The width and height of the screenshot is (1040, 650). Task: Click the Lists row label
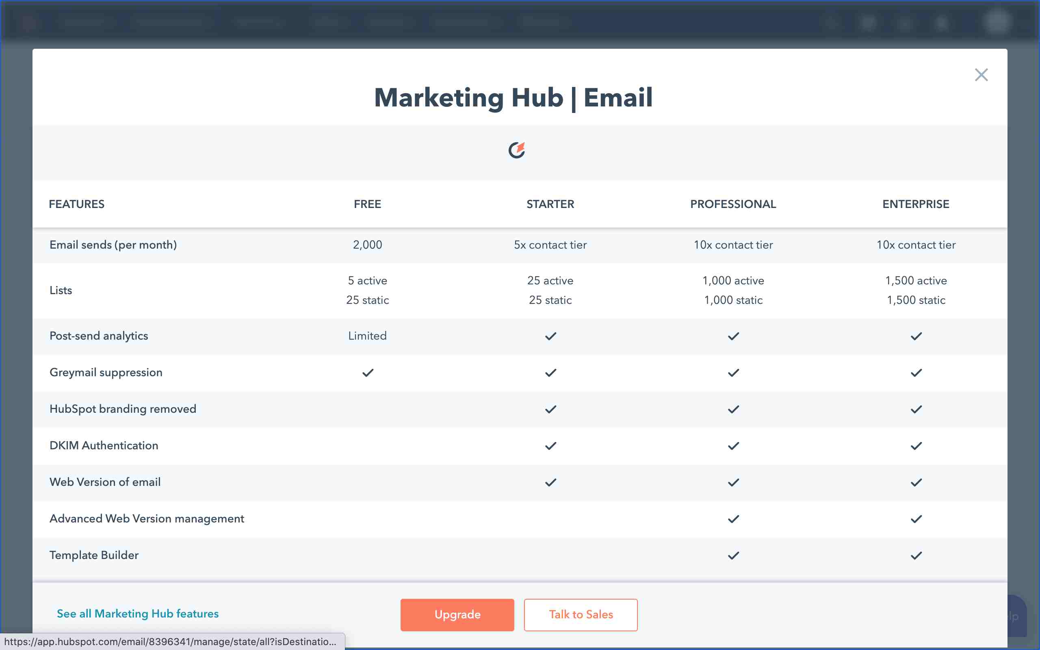61,290
